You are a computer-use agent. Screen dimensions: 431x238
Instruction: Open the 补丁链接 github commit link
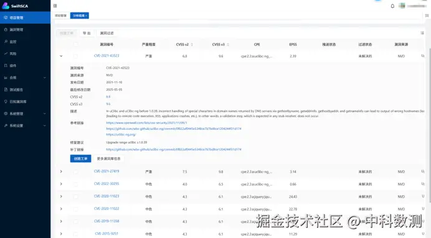coord(174,149)
